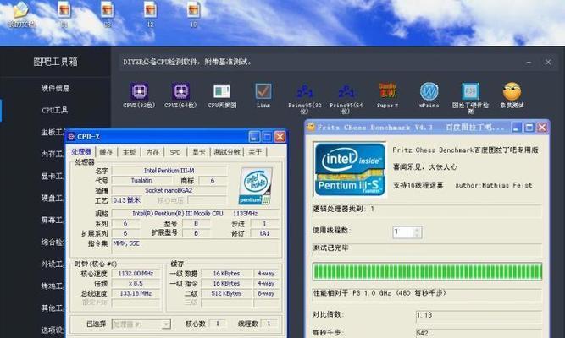Open 选项设置 in toolbox sidebar

(x=53, y=330)
